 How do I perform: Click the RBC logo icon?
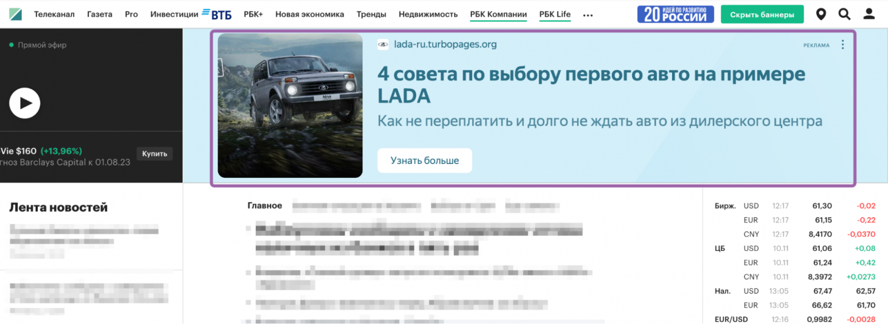16,14
